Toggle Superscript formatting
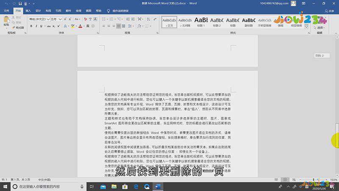 coord(58,26)
